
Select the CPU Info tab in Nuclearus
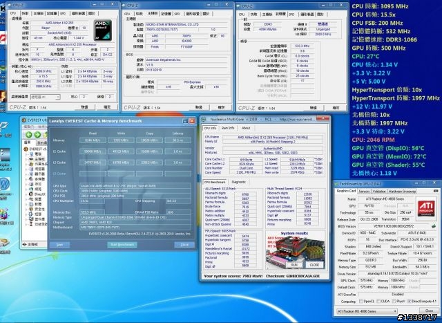click(210, 128)
